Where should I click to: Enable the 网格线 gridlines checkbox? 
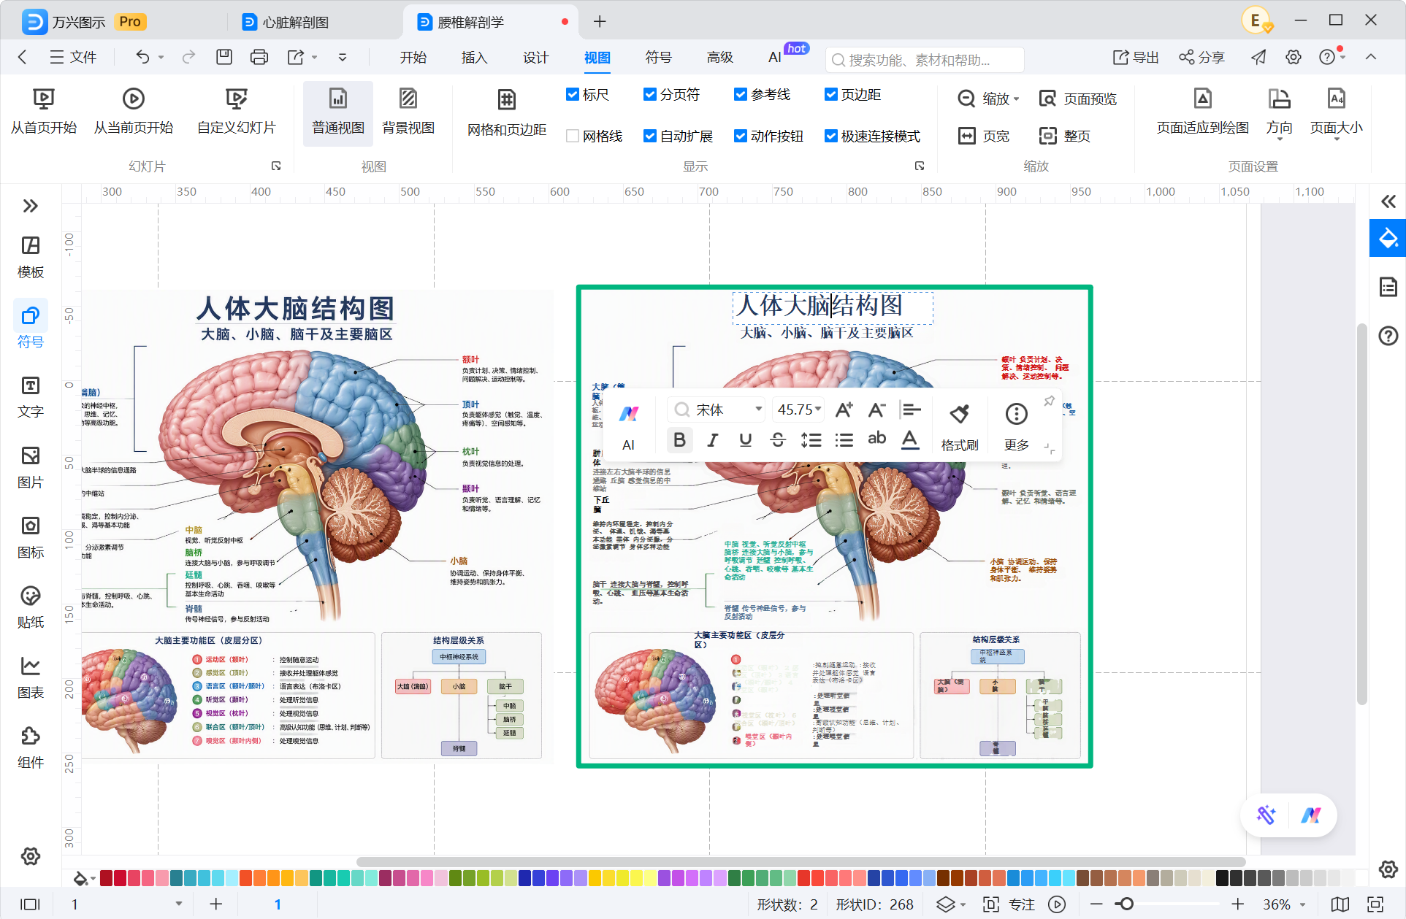(573, 136)
